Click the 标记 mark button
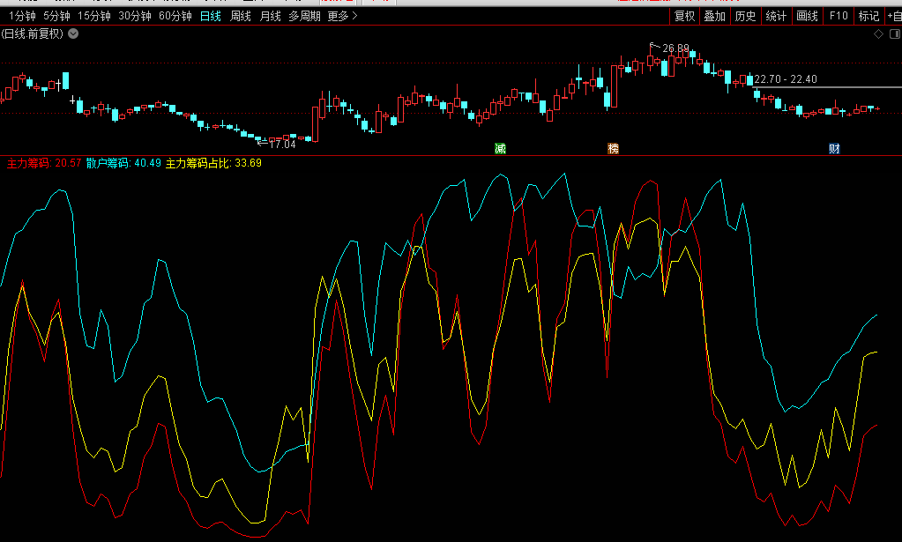902x542 pixels. pos(868,16)
